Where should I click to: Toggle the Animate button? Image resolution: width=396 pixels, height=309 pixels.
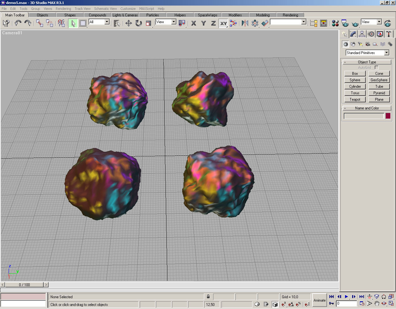click(x=319, y=300)
